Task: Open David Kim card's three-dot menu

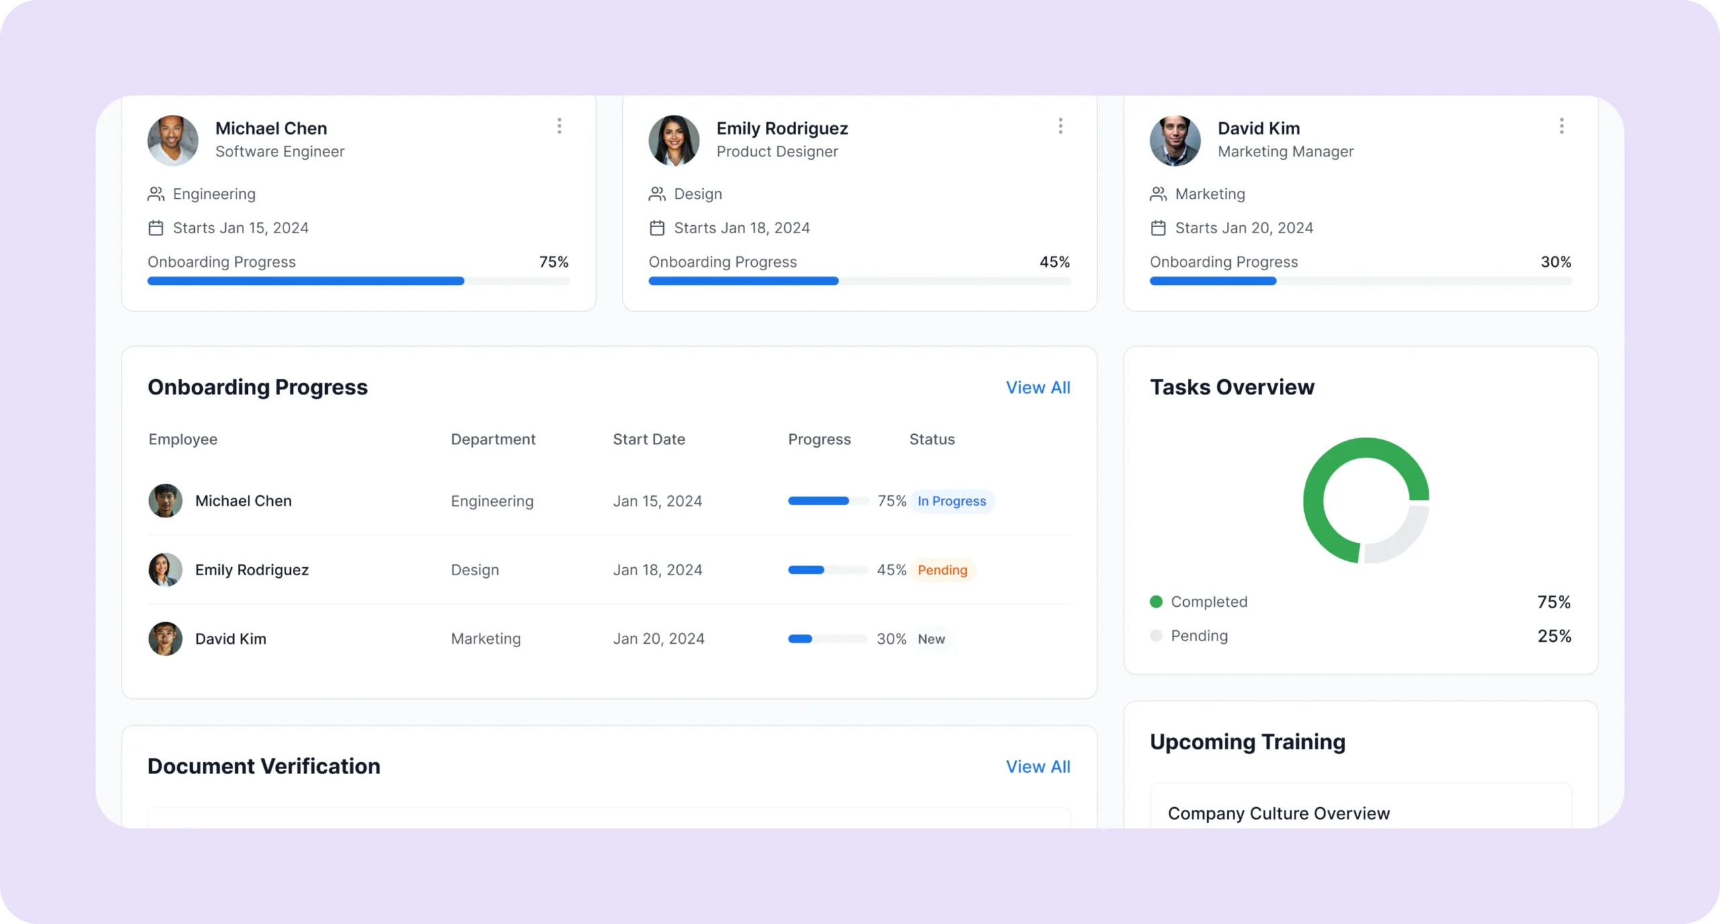Action: point(1561,126)
